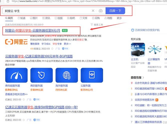Expand the 更多 tab menu

click(119, 18)
